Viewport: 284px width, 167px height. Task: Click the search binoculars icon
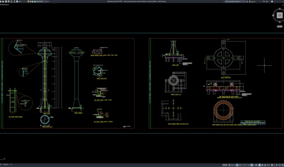[247, 1]
